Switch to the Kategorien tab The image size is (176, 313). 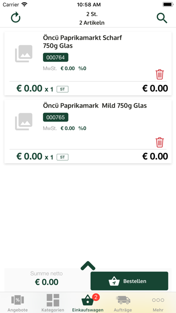53,303
